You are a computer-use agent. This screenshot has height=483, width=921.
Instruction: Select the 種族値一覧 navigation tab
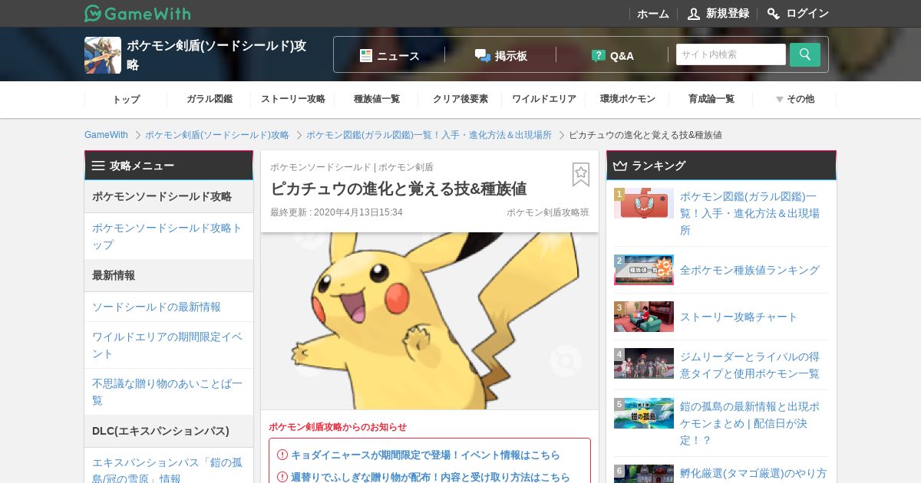(x=377, y=99)
